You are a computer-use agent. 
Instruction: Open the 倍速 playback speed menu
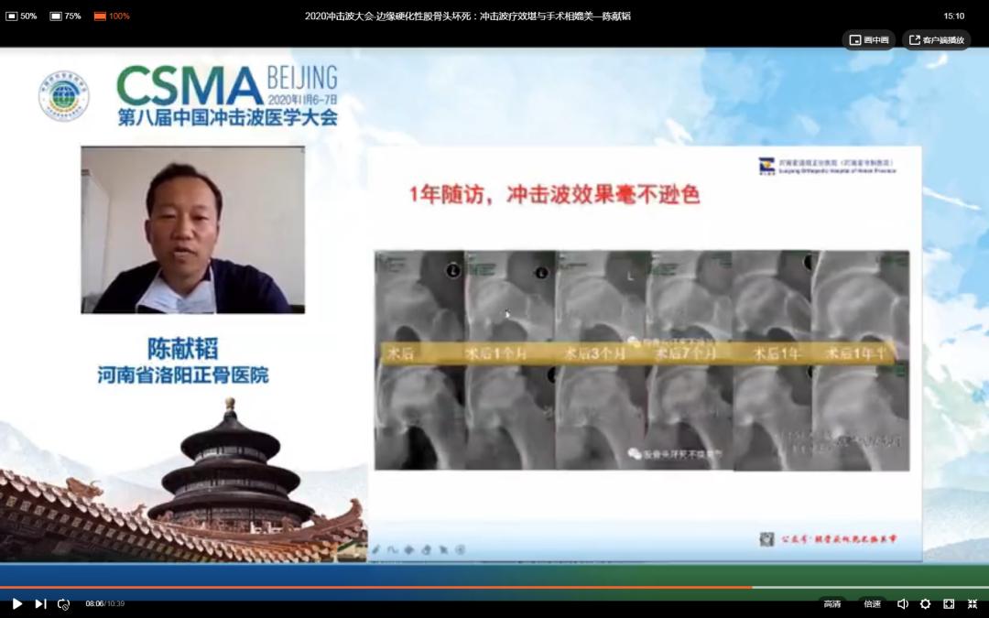(x=871, y=603)
